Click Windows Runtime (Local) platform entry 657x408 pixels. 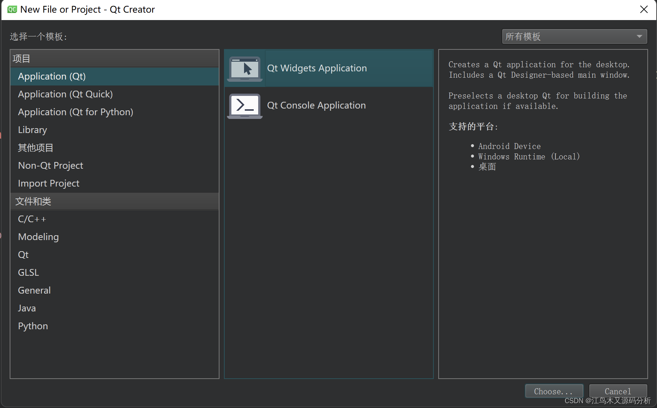[x=529, y=157]
